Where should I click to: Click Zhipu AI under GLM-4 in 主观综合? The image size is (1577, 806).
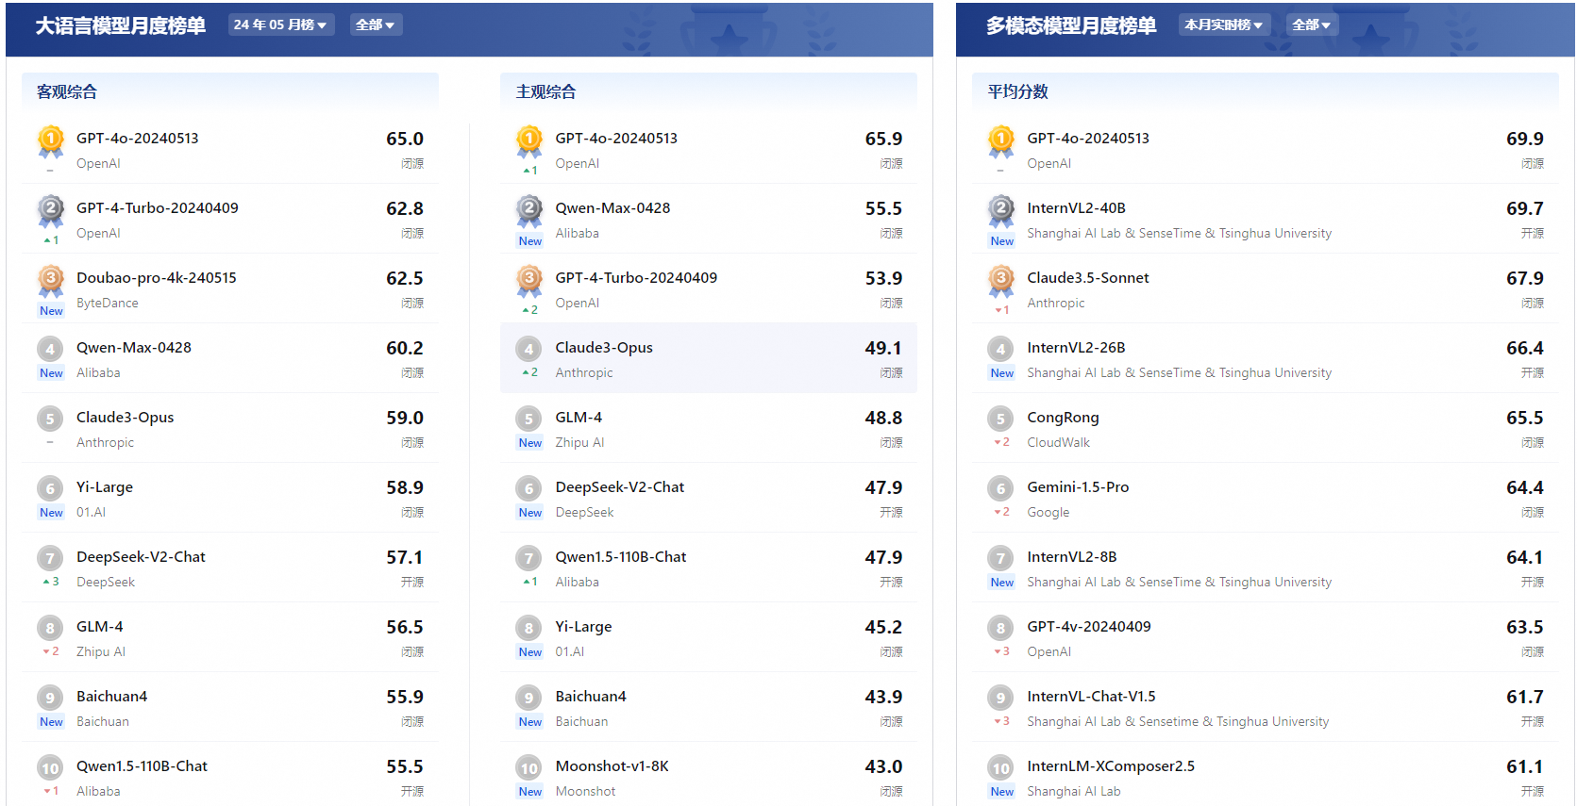(x=579, y=442)
